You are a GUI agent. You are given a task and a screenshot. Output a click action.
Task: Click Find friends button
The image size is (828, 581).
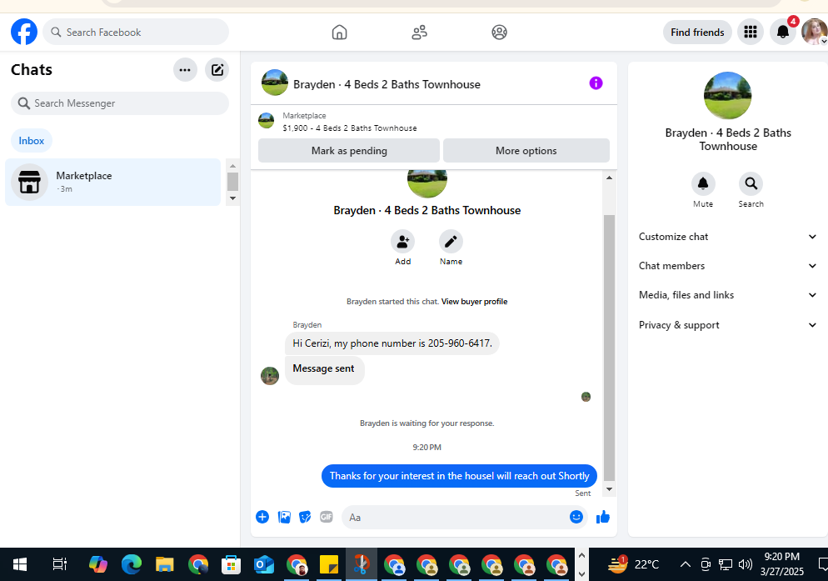point(697,33)
